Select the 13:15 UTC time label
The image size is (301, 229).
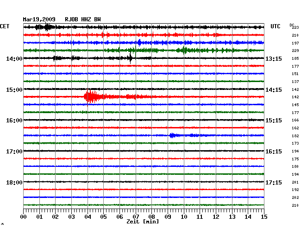pos(274,58)
